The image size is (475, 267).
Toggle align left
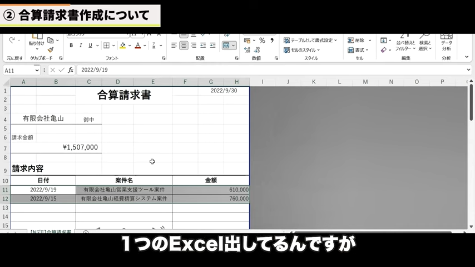coord(174,46)
